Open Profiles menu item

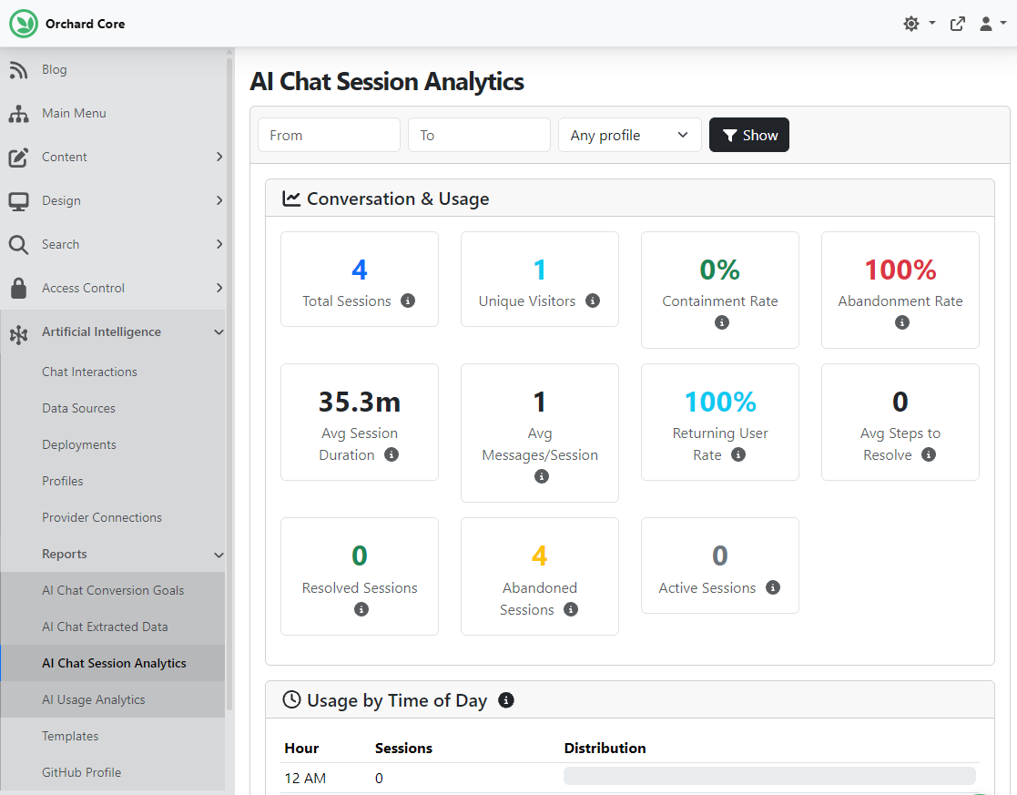[x=62, y=481]
